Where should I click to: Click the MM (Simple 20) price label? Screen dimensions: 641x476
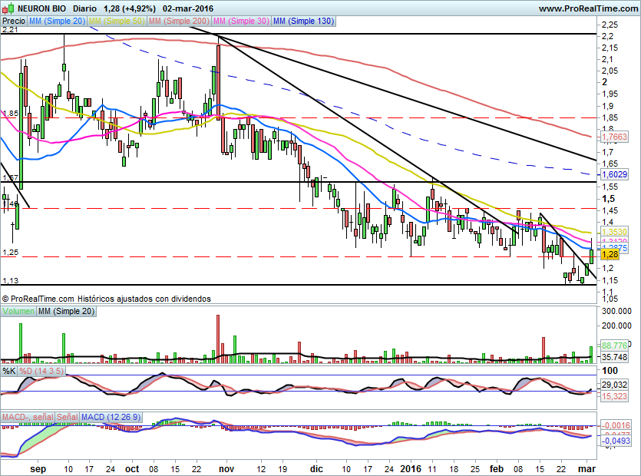(x=57, y=21)
